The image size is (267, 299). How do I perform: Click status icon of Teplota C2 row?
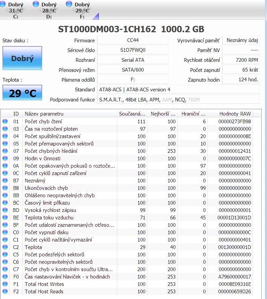pos(5,247)
